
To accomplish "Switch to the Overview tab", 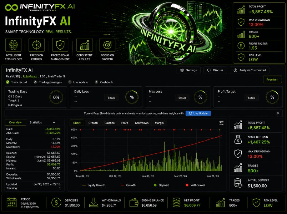I will point(15,122).
